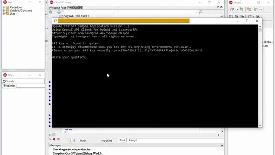
Task: Click 'Compiling ChatGPT.dproj' message line
Action: [77, 153]
